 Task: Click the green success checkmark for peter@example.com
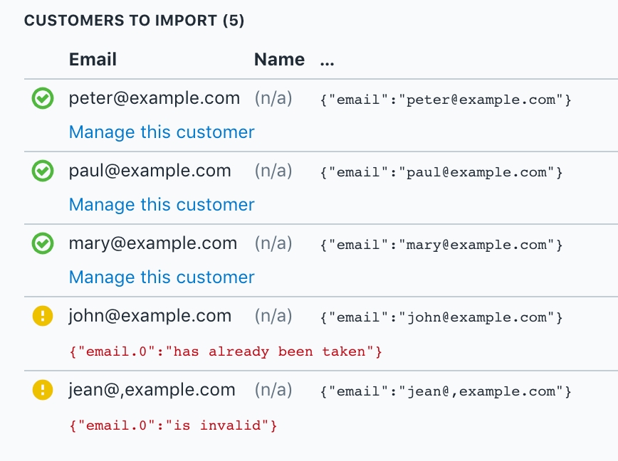pyautogui.click(x=43, y=99)
